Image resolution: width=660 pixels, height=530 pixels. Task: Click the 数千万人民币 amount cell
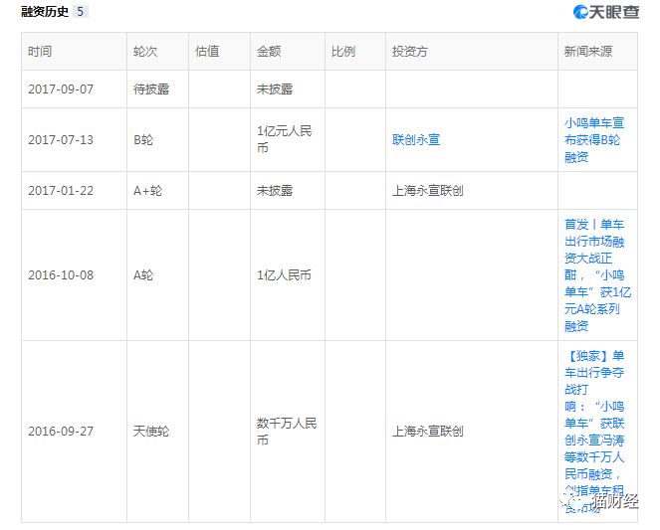pyautogui.click(x=287, y=432)
